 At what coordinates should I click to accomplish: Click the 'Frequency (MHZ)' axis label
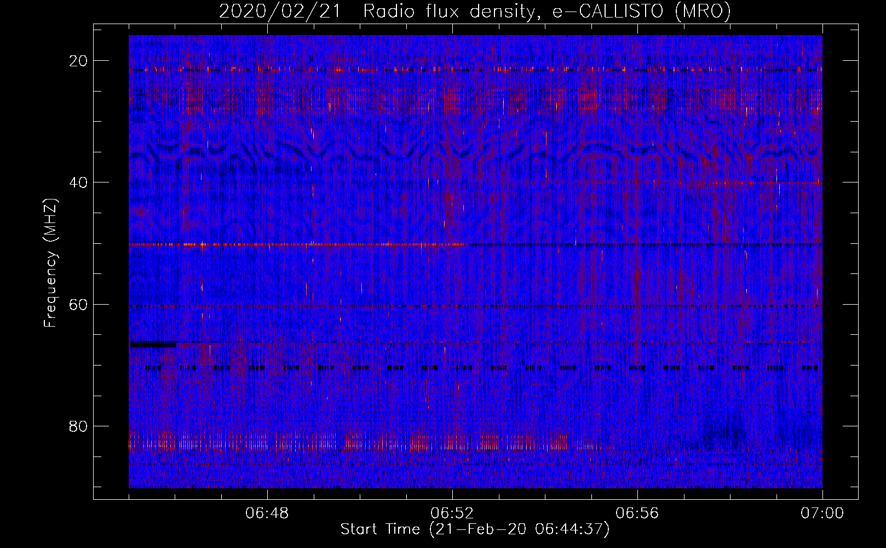point(50,263)
